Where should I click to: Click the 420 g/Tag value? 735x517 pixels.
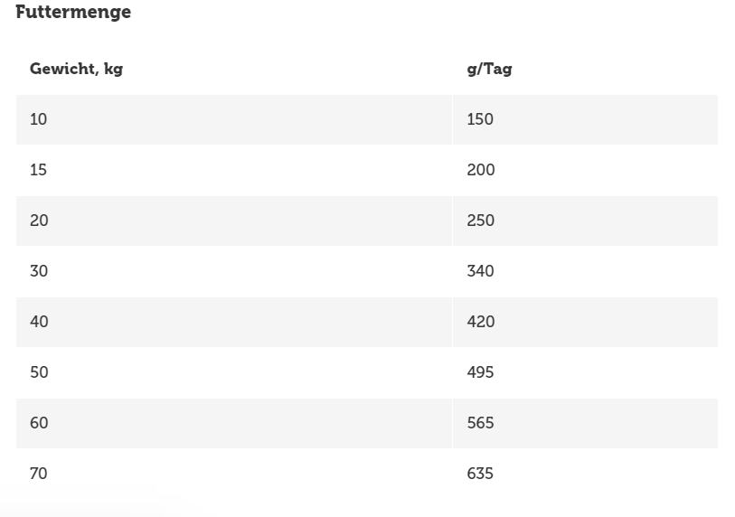pyautogui.click(x=481, y=322)
